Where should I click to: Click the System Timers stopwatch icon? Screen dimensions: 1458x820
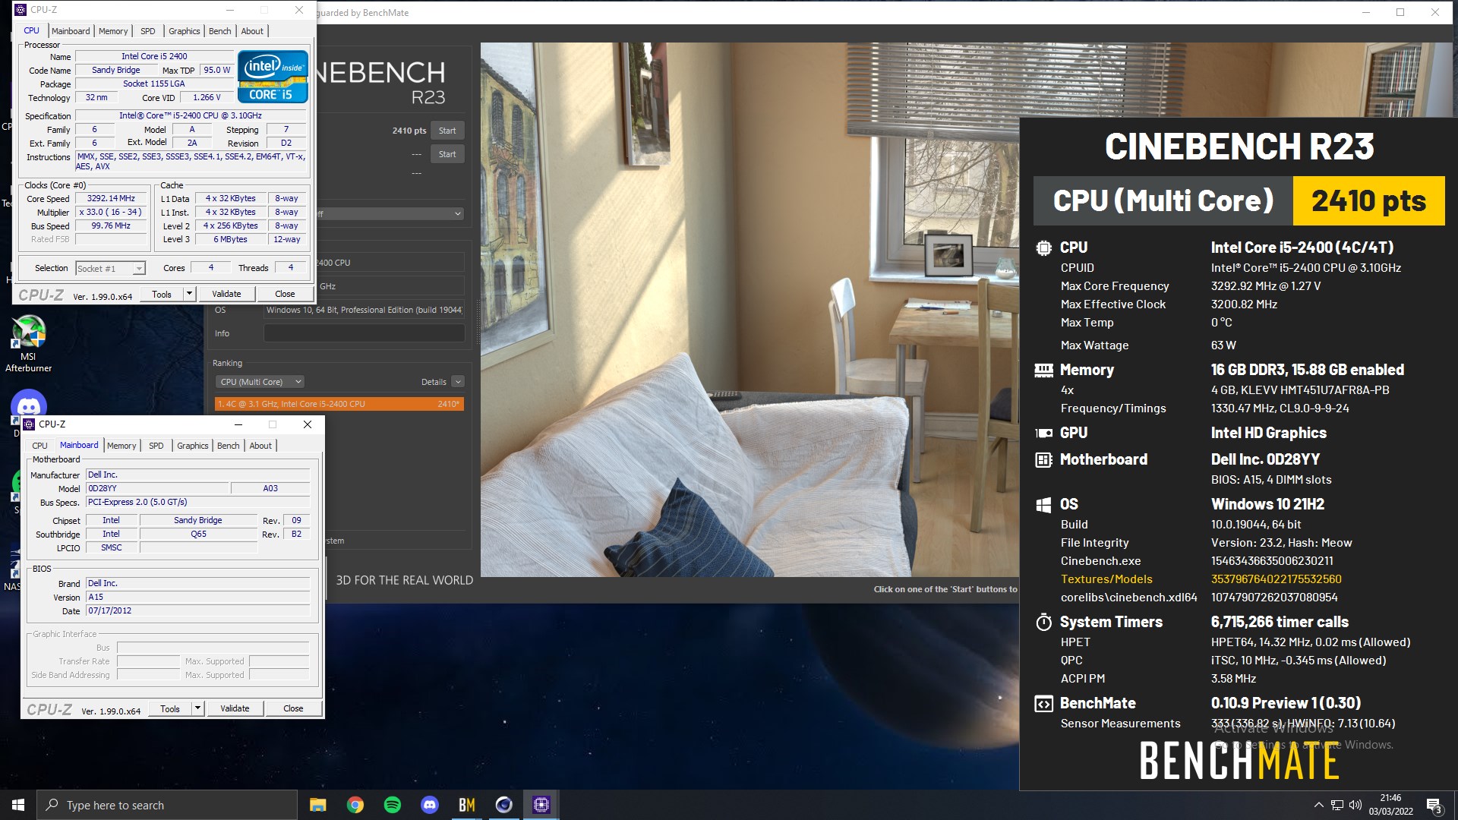click(1044, 623)
